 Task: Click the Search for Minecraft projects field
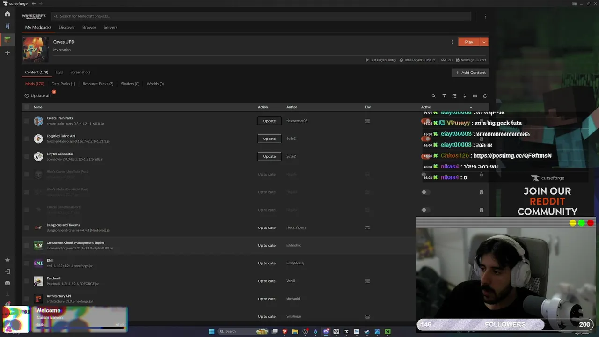(x=261, y=16)
